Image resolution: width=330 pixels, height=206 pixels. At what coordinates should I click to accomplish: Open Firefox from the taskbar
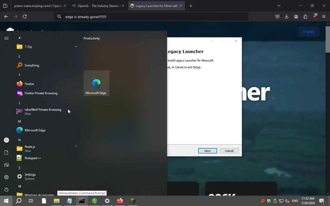pyautogui.click(x=120, y=201)
